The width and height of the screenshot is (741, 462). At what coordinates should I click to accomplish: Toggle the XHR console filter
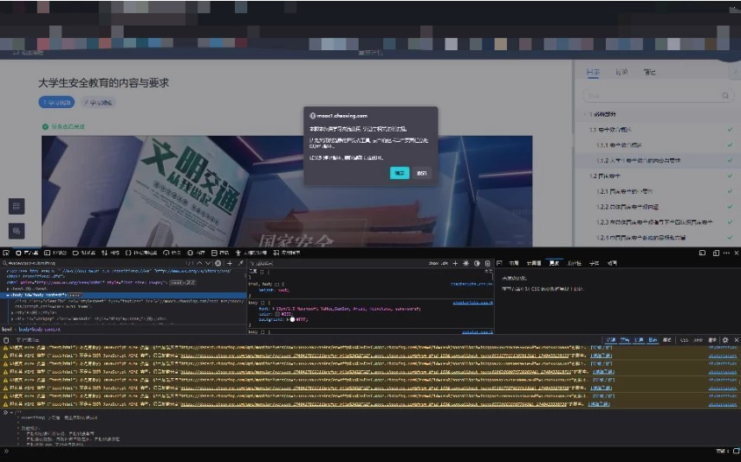tap(698, 340)
